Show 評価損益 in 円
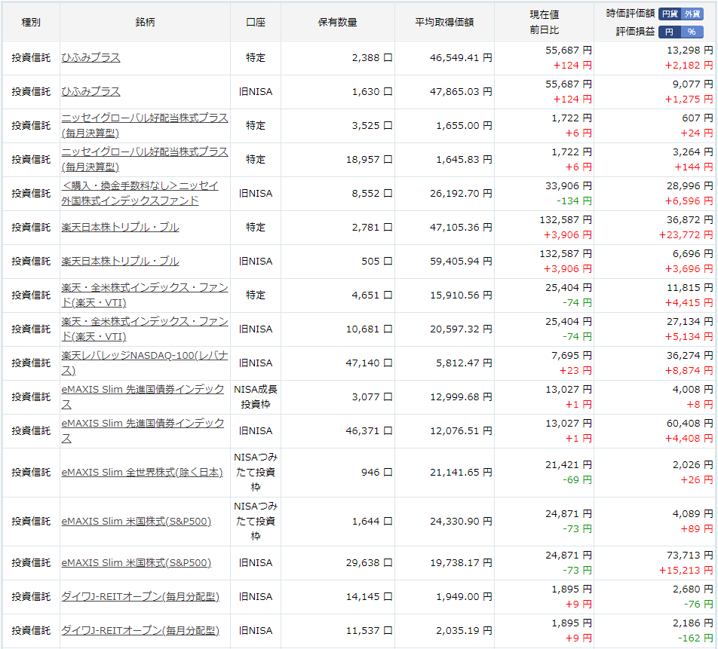Screen dimensions: 718x649 669,32
